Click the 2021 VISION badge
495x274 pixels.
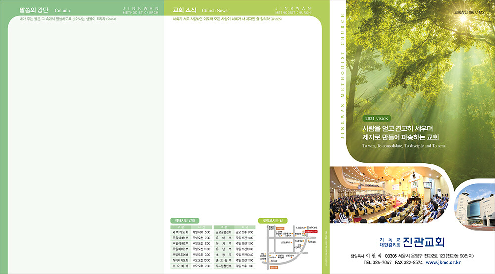pyautogui.click(x=377, y=119)
